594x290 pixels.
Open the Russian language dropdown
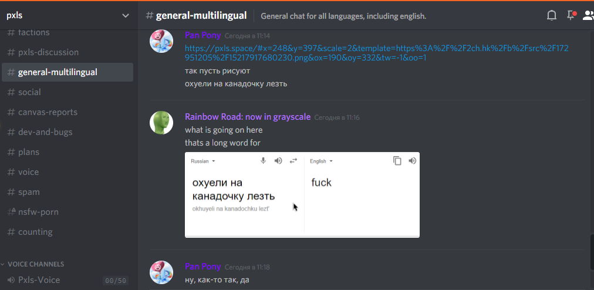pyautogui.click(x=203, y=161)
